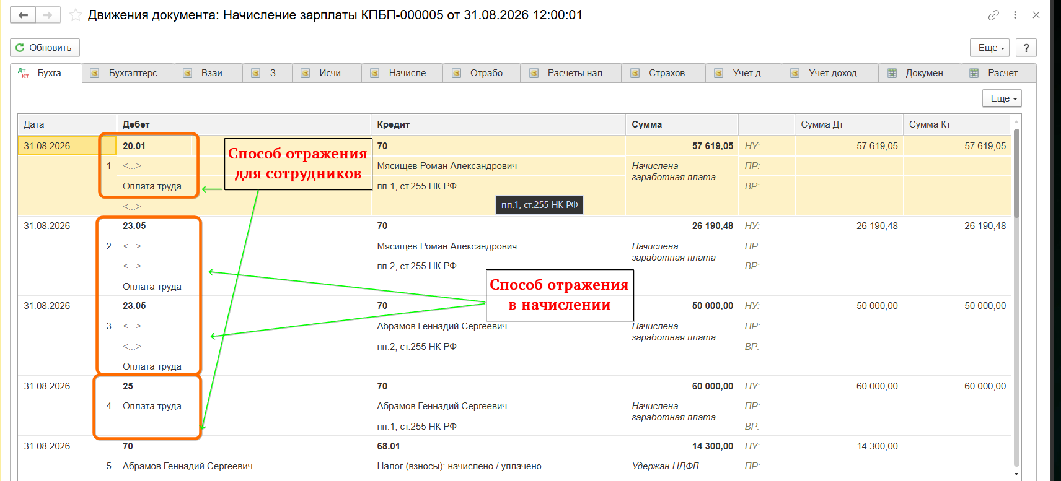1061x481 pixels.
Task: Open the Взаи... tab
Action: tap(208, 73)
